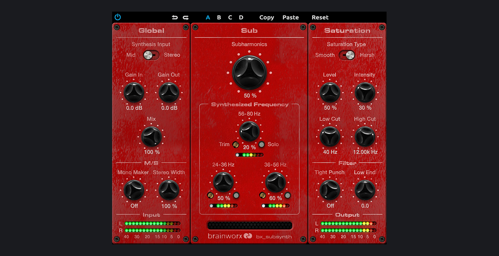
Task: Click the power button to bypass the plugin
Action: 117,17
